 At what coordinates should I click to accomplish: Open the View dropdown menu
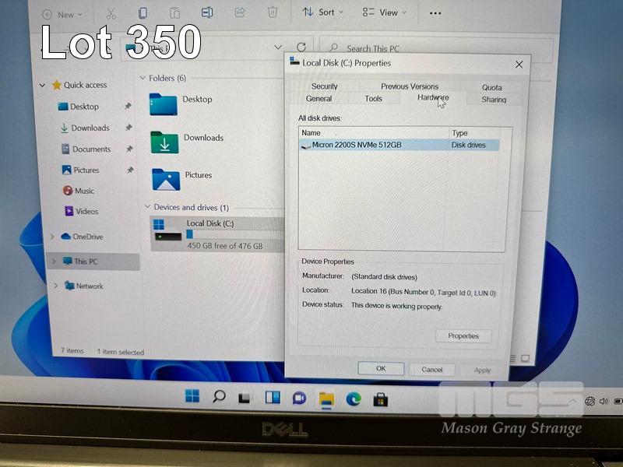[x=381, y=12]
